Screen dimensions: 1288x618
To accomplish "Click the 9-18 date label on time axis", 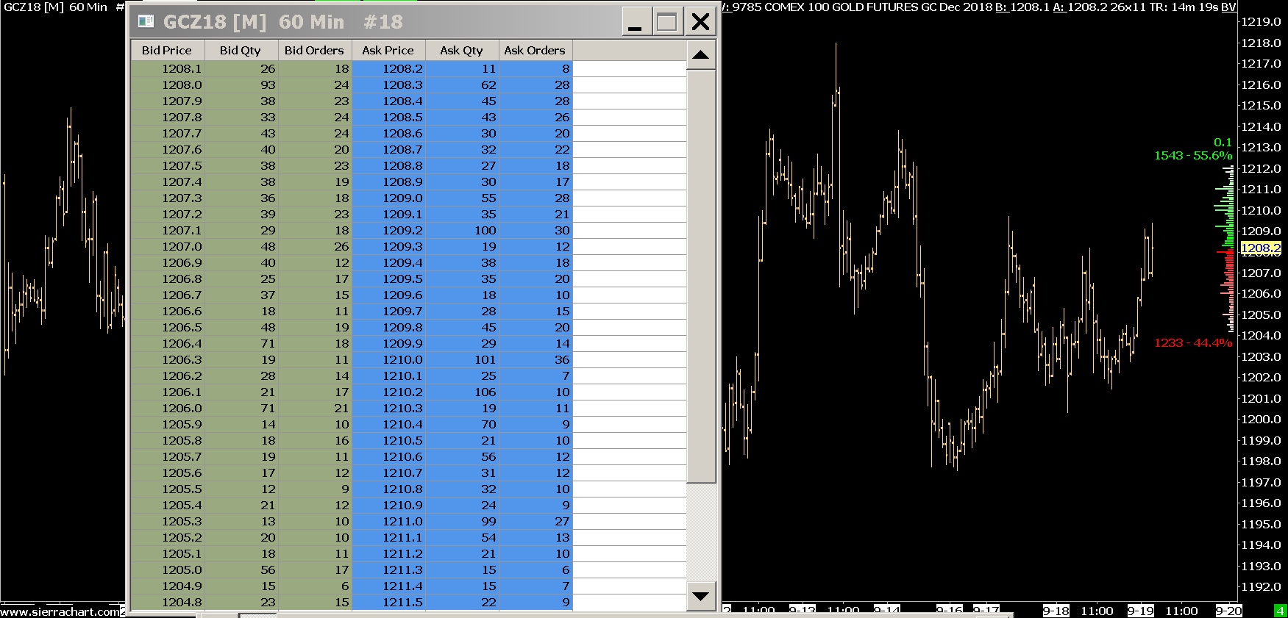I will tap(1056, 611).
